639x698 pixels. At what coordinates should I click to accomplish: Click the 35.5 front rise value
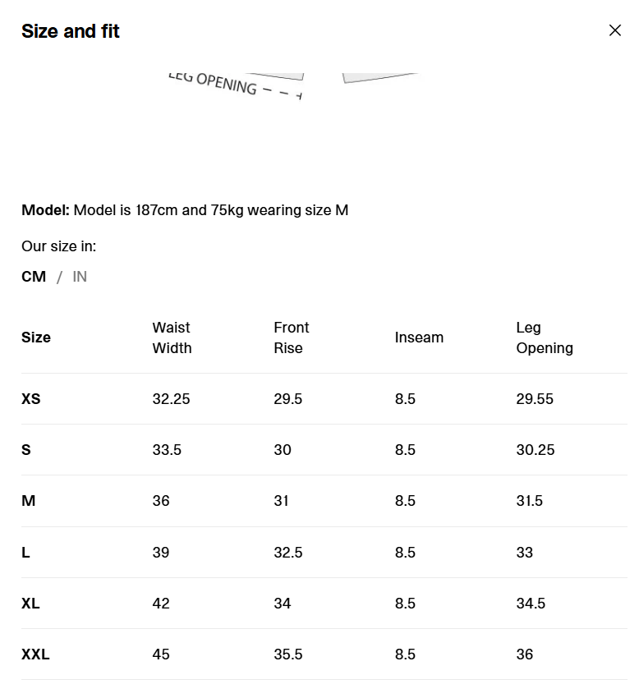(x=288, y=654)
